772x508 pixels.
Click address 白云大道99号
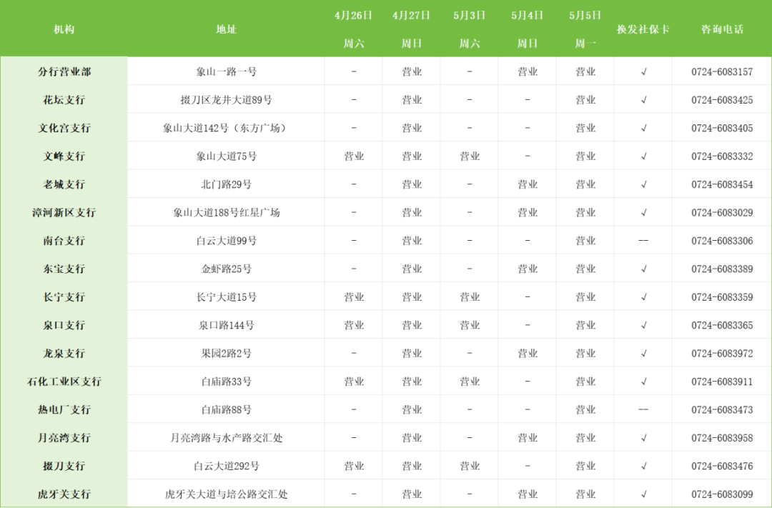tap(226, 241)
